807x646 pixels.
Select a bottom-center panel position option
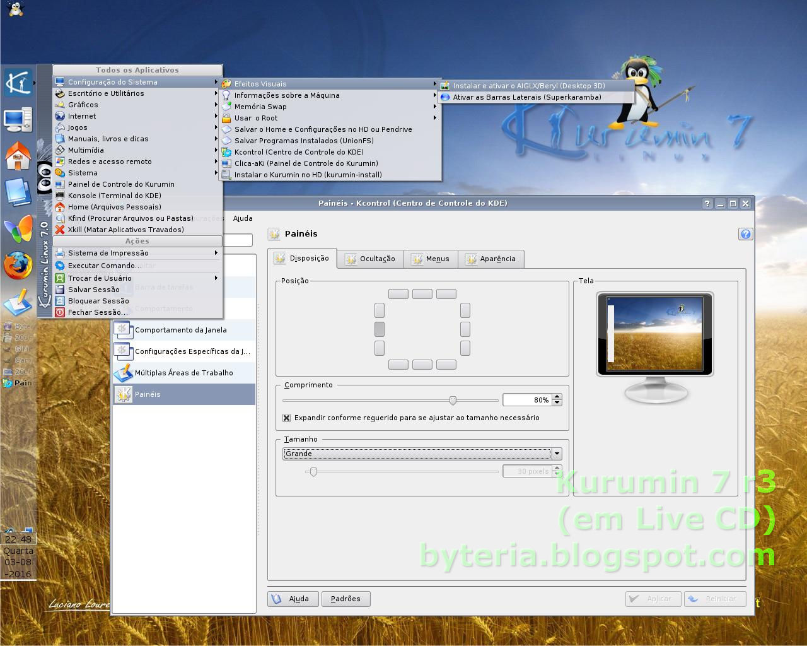click(x=422, y=365)
